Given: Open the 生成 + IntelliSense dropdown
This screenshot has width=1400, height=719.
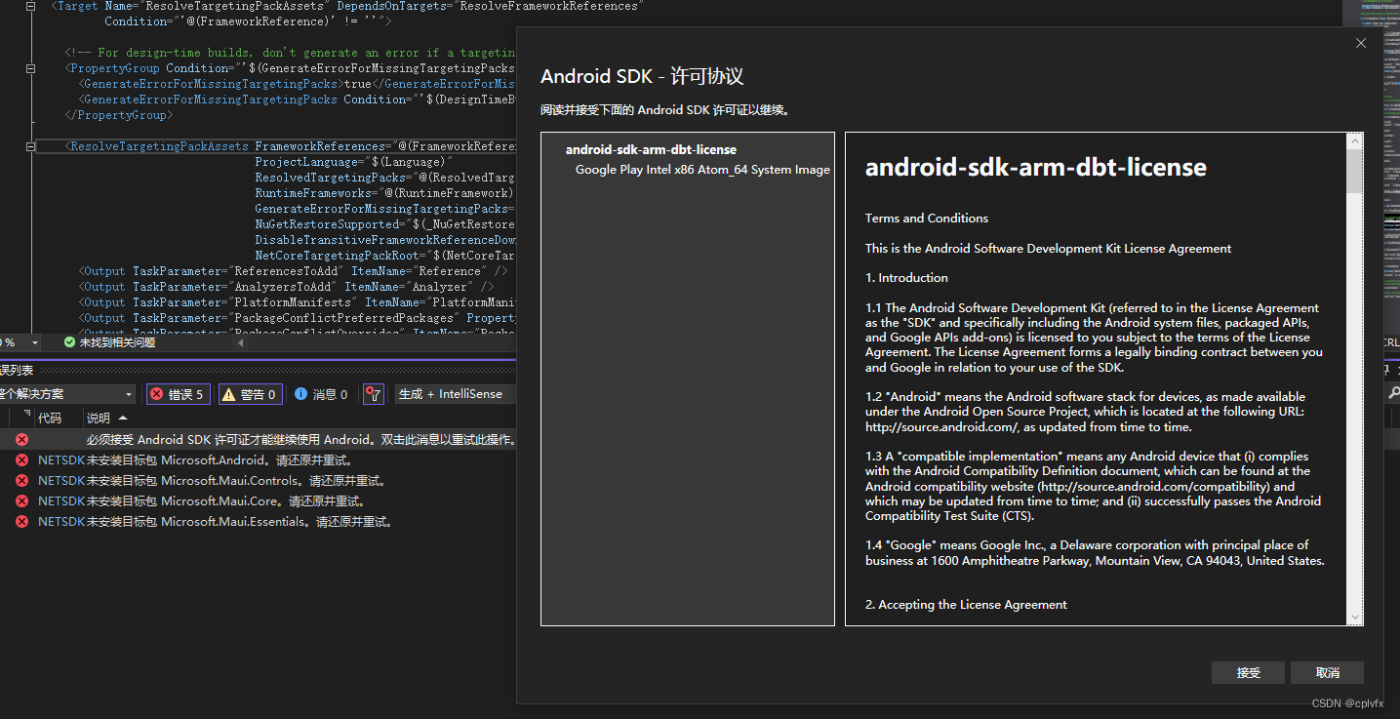Looking at the screenshot, I should (x=451, y=394).
